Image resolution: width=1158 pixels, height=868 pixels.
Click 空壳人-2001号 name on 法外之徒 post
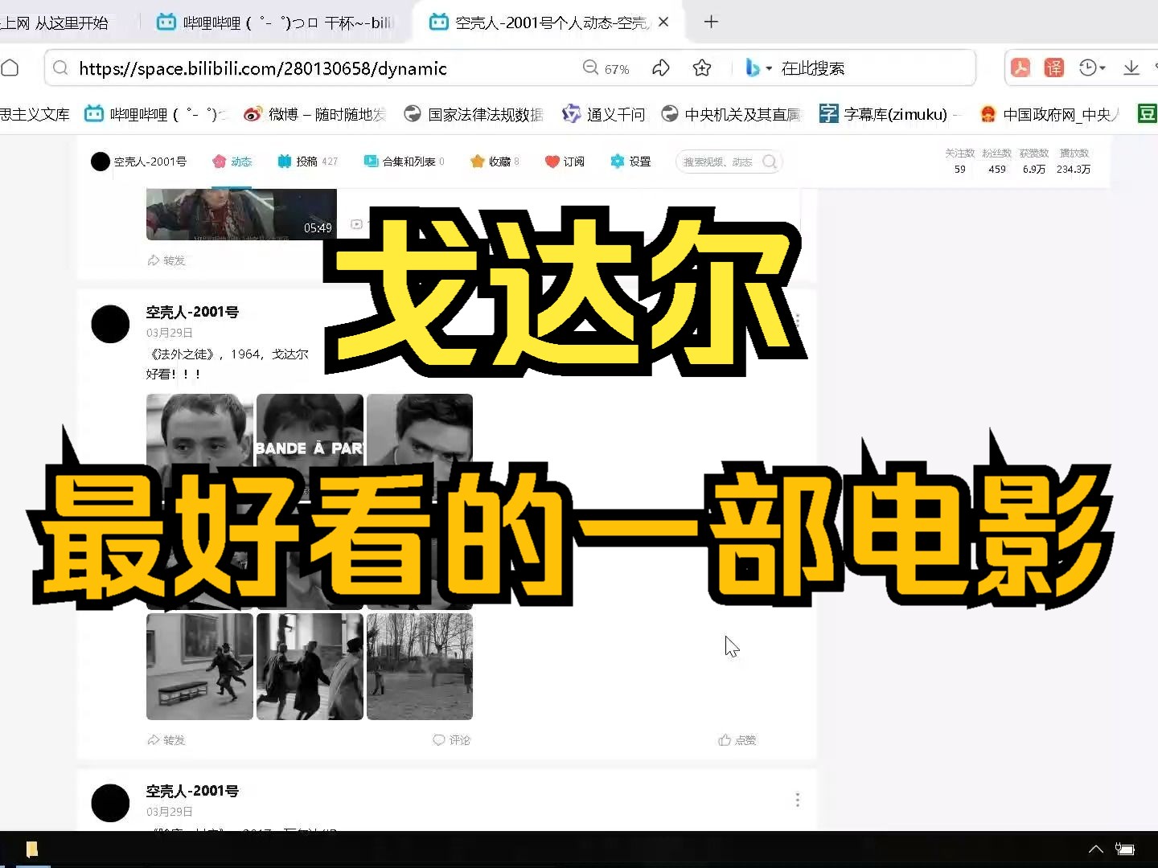(x=192, y=312)
